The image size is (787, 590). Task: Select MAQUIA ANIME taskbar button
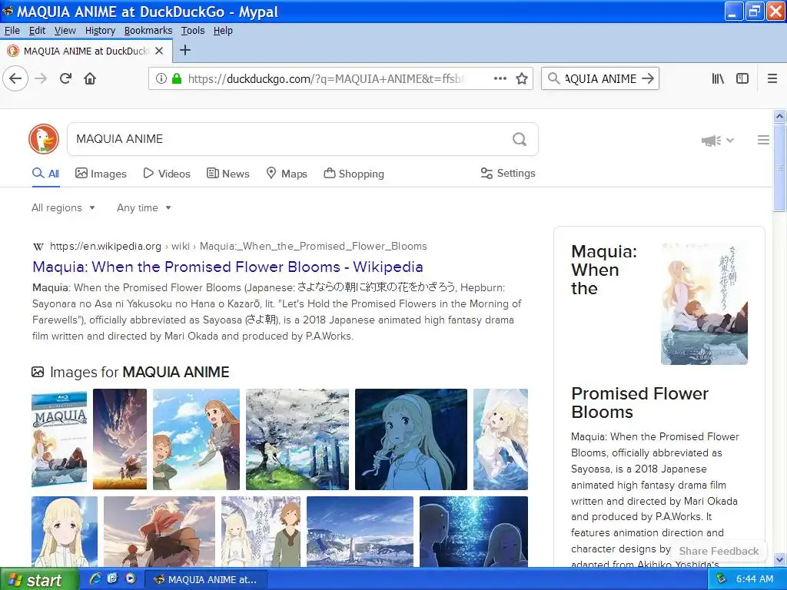click(x=206, y=579)
